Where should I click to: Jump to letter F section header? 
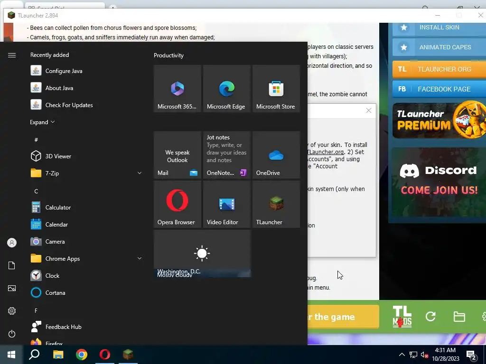36,310
